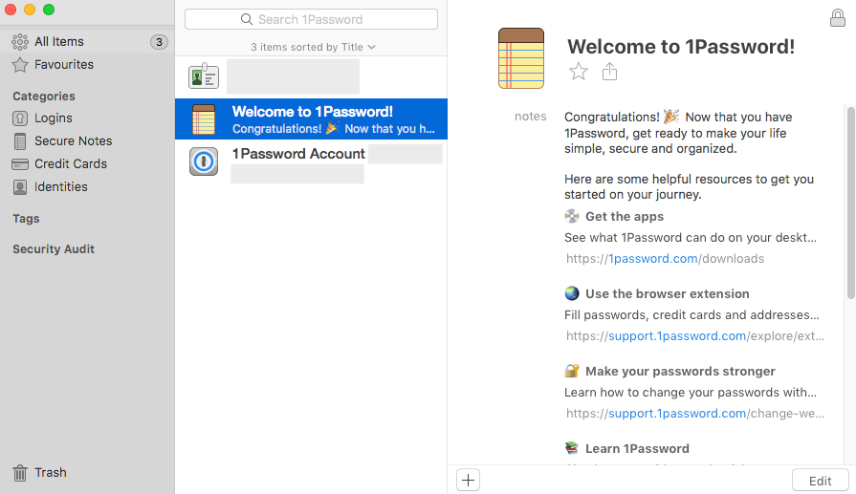This screenshot has width=856, height=494.
Task: Click the Credit Cards card icon
Action: tap(20, 164)
